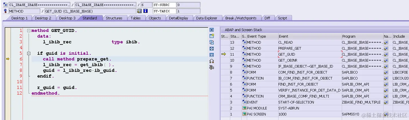
Task: Click the Event Type column header
Action: pos(262,36)
